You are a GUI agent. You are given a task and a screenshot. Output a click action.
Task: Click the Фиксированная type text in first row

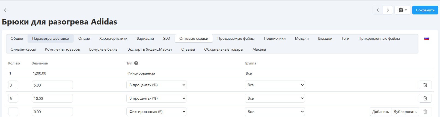pyautogui.click(x=141, y=73)
